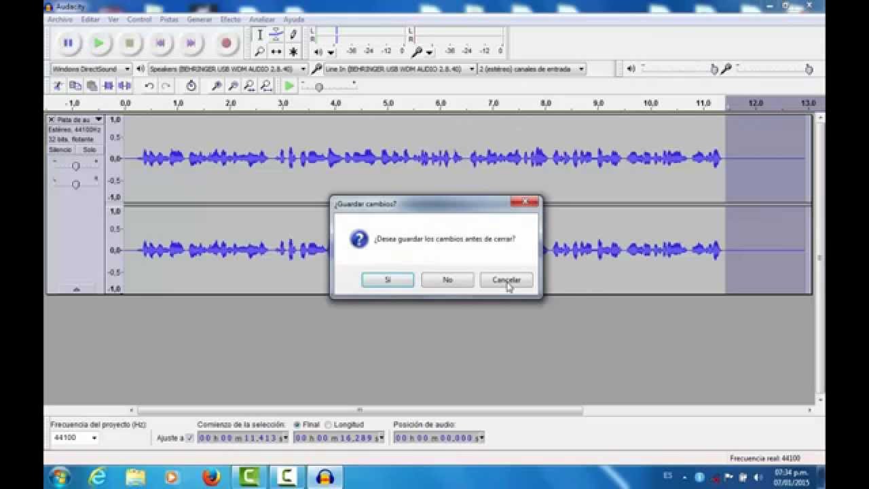This screenshot has width=869, height=489.
Task: Stop audio with the Stop button
Action: 129,43
